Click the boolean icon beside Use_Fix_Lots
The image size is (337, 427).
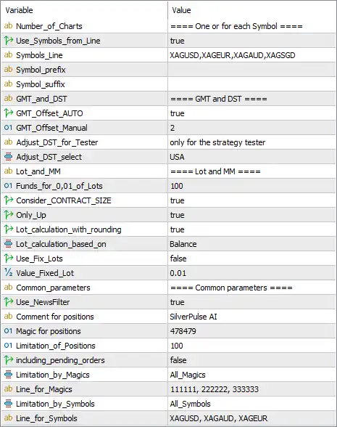(x=9, y=259)
